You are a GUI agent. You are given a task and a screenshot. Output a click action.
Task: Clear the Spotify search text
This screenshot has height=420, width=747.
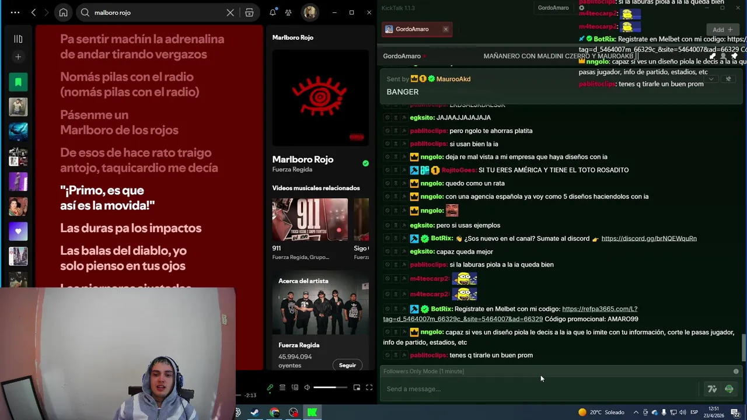point(231,12)
